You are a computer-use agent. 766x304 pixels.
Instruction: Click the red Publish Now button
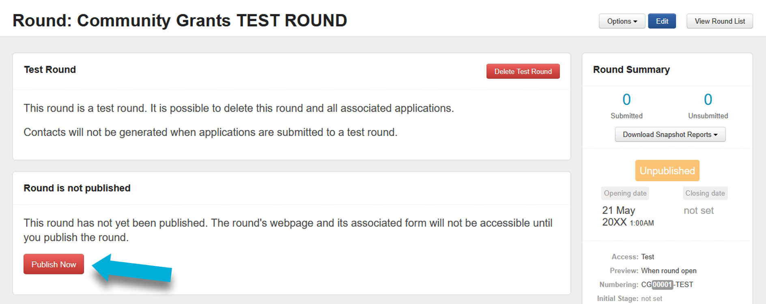[54, 264]
